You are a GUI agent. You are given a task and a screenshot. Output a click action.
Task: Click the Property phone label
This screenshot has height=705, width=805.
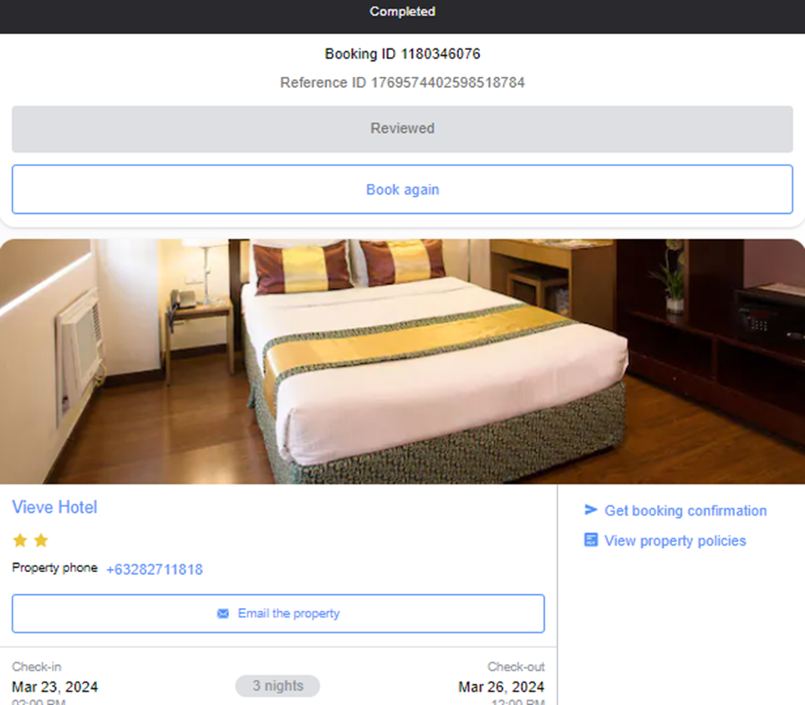tap(54, 568)
